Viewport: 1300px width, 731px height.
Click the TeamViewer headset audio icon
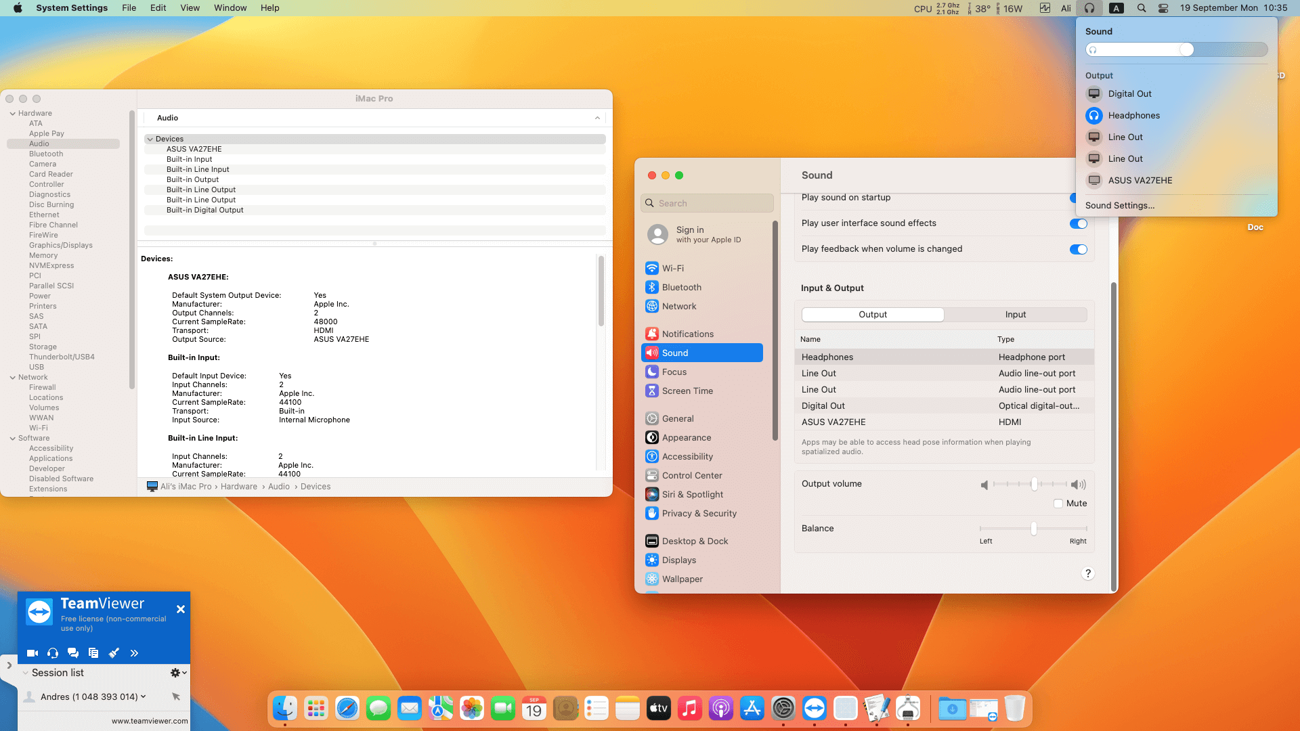click(x=53, y=653)
